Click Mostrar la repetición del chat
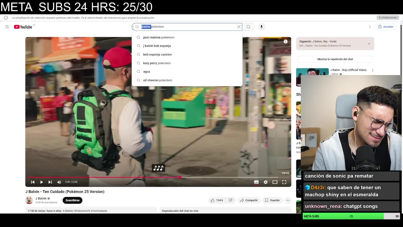Screen dimensions: 403x227 pyautogui.click(x=335, y=59)
